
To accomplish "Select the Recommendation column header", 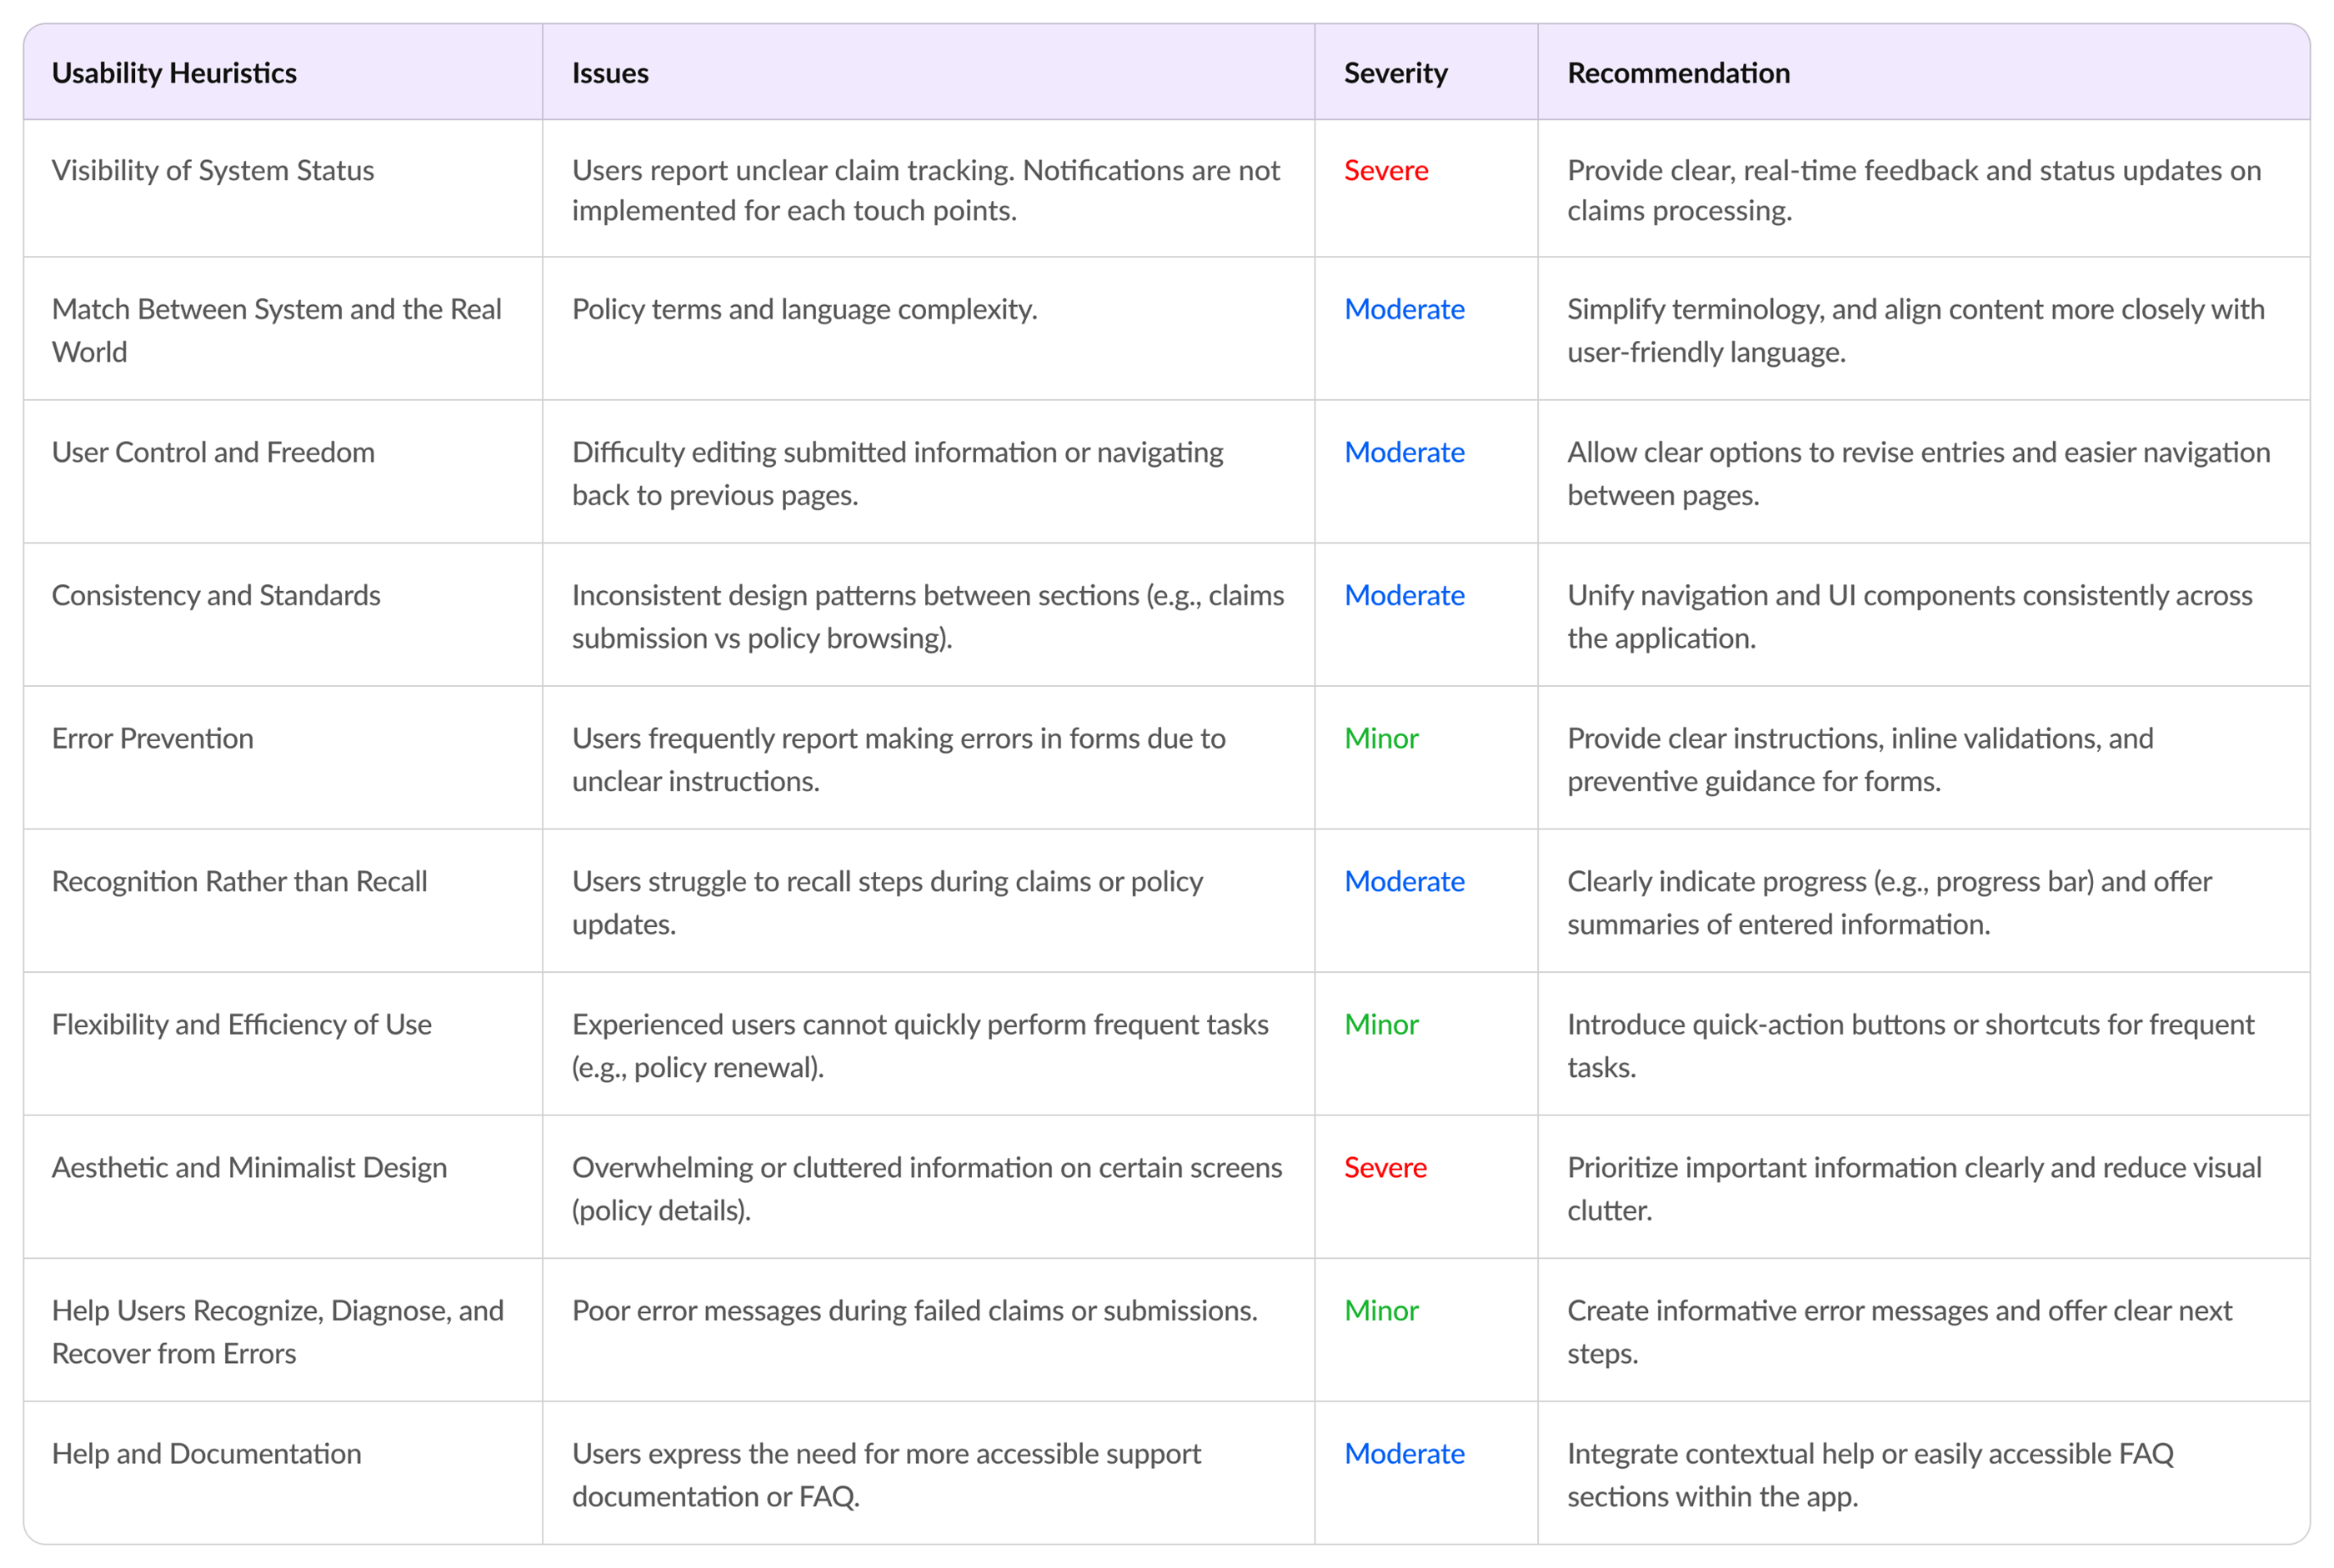I will tap(1678, 73).
